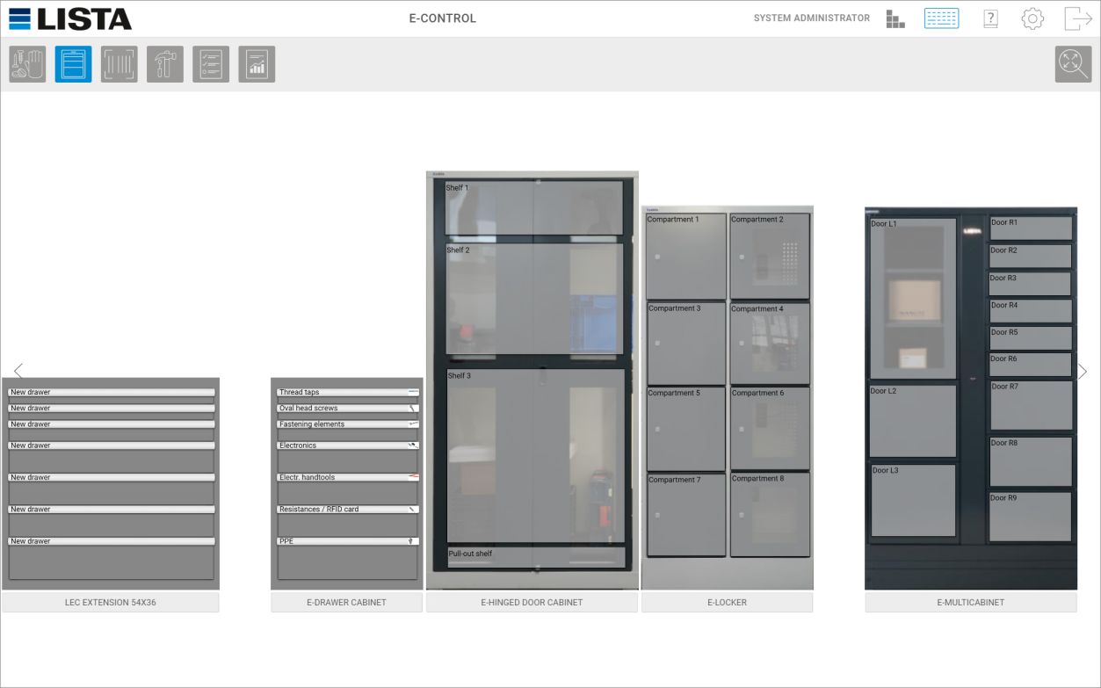Select the E-DRAWER CABINET label button
The image size is (1101, 688).
coord(346,603)
